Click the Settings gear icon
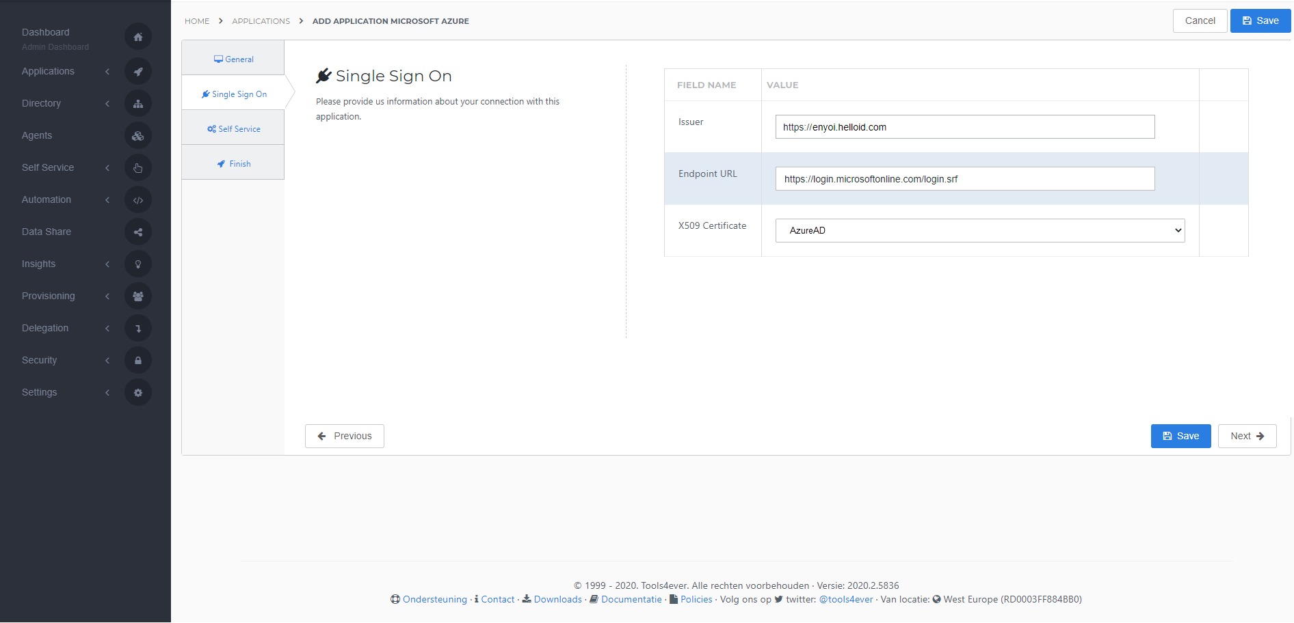This screenshot has height=623, width=1294. pyautogui.click(x=138, y=392)
